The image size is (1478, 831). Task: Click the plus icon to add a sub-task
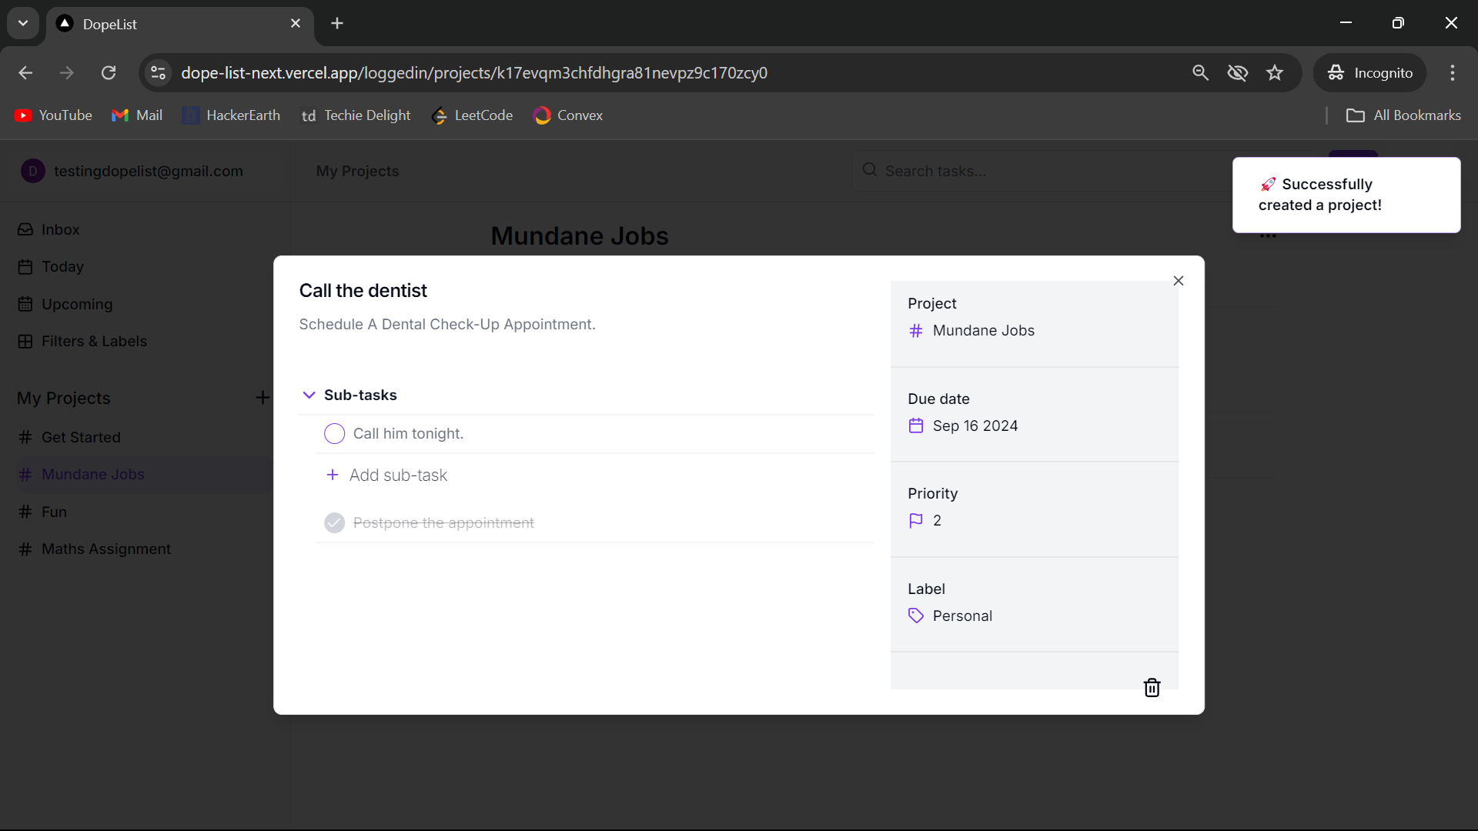tap(333, 475)
